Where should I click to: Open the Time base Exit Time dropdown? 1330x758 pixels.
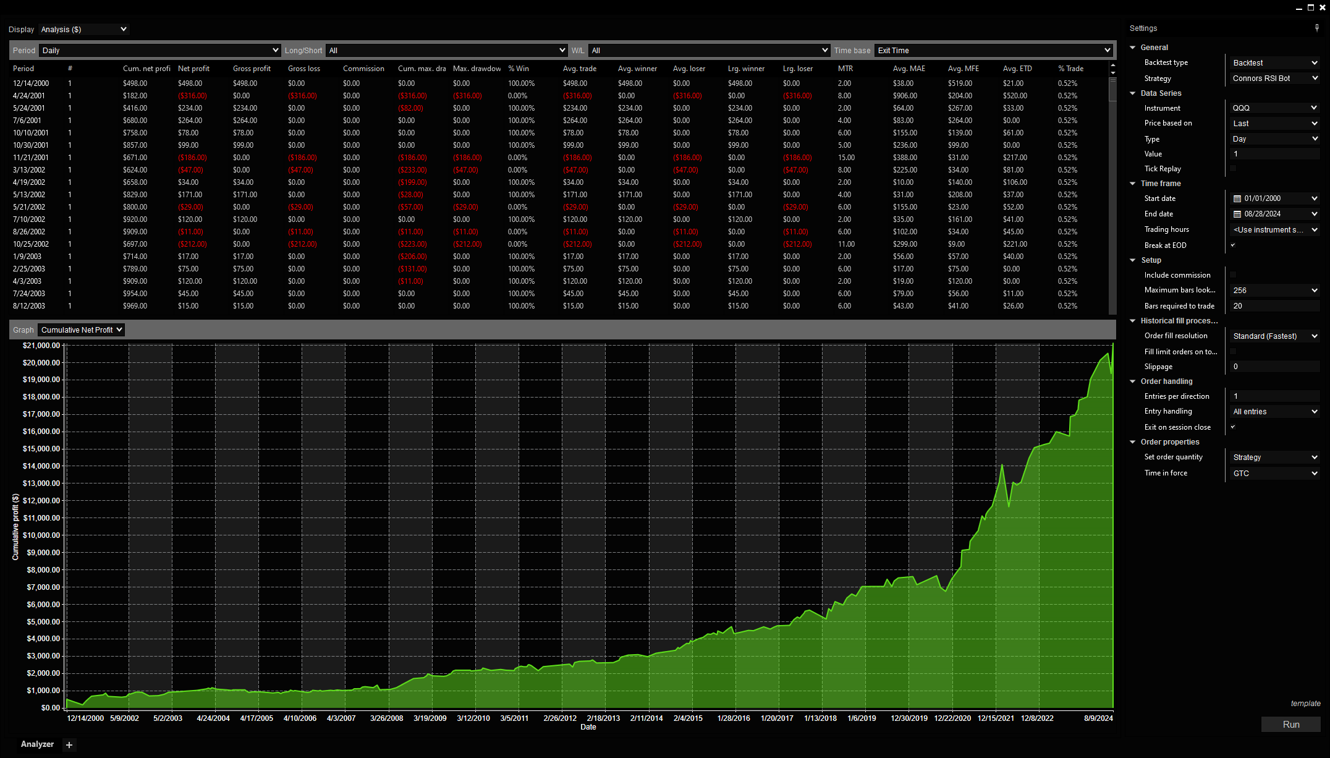[993, 51]
